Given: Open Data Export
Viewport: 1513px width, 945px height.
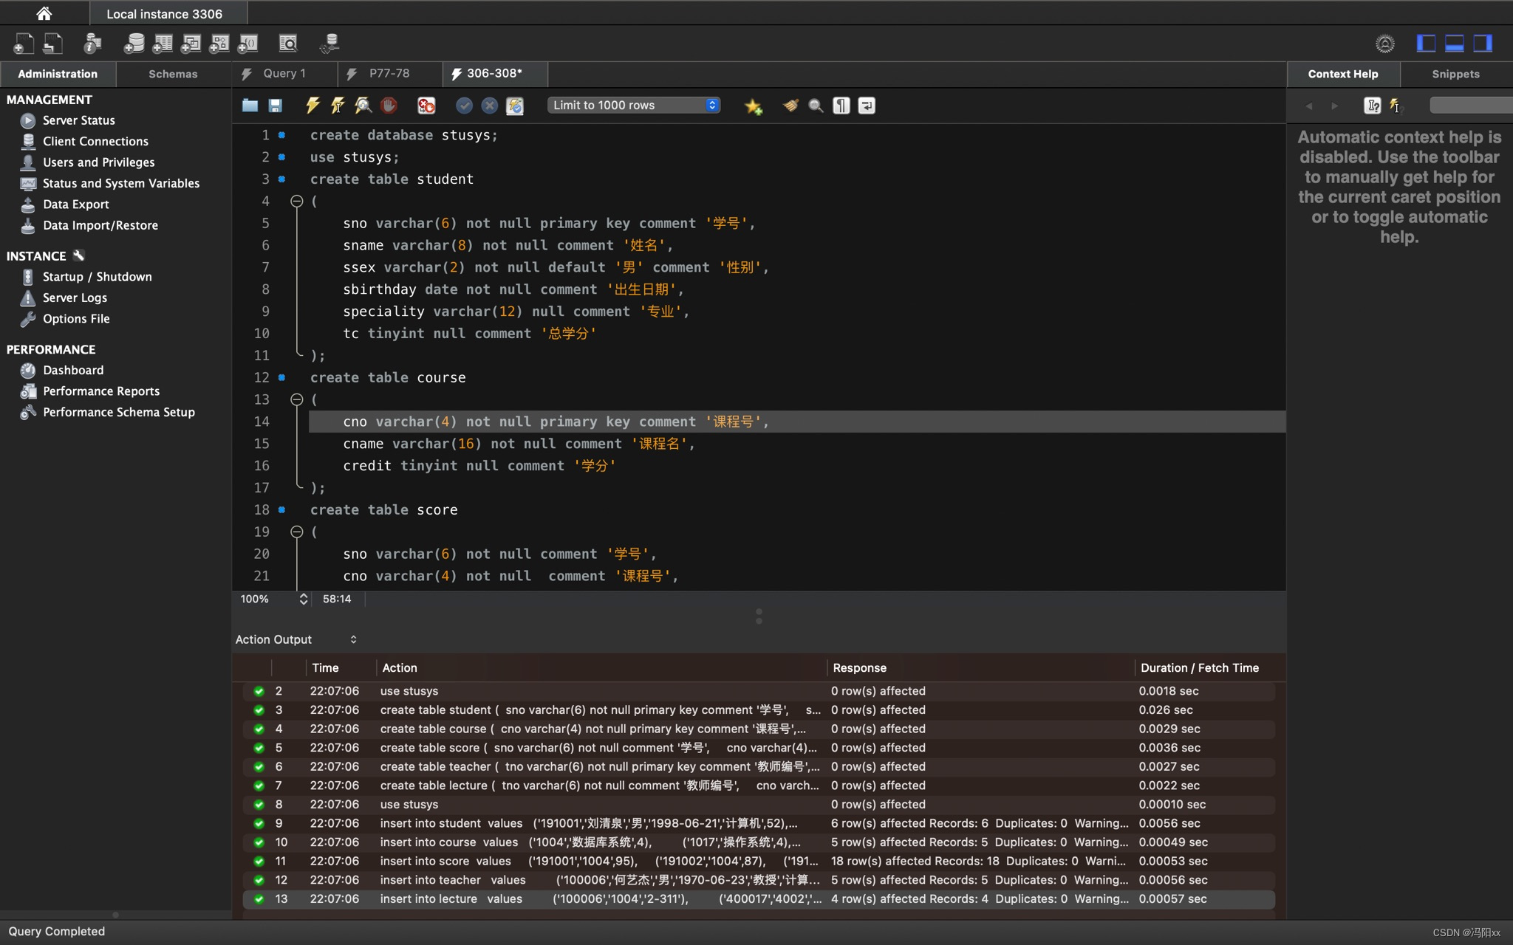Looking at the screenshot, I should tap(76, 205).
